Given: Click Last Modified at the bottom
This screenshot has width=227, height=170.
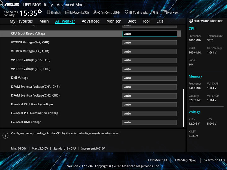Looking at the screenshot, I should click(x=158, y=160).
